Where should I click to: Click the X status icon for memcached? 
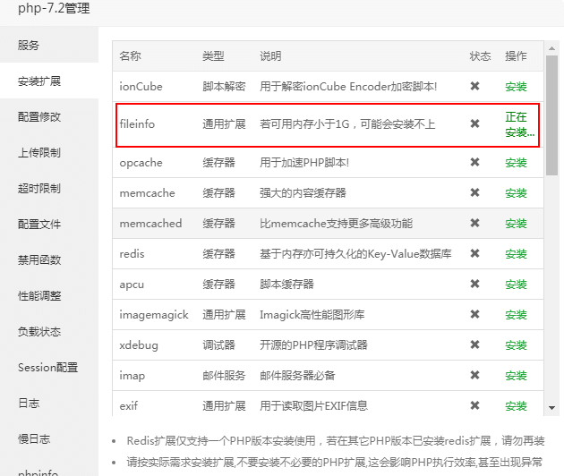tap(475, 224)
